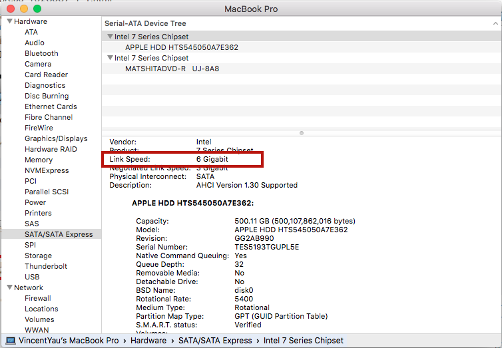Collapse the Network section triangle
The width and height of the screenshot is (502, 348).
(10, 287)
